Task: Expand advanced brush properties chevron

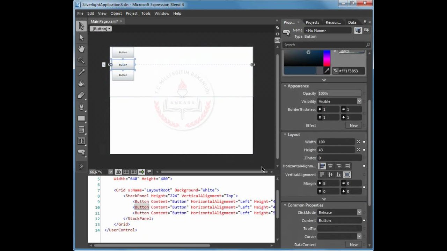Action: [x=324, y=80]
